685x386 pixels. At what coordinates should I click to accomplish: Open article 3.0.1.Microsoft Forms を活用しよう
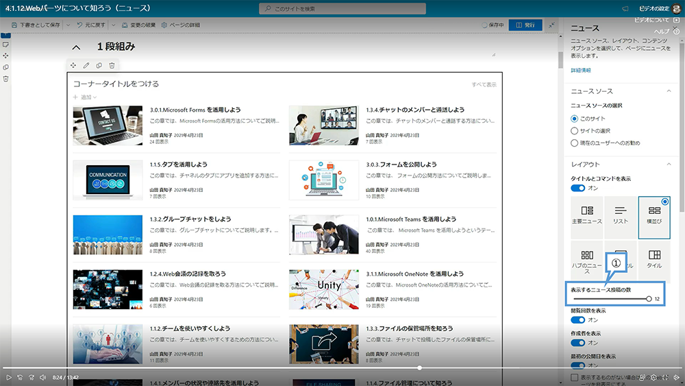point(195,110)
